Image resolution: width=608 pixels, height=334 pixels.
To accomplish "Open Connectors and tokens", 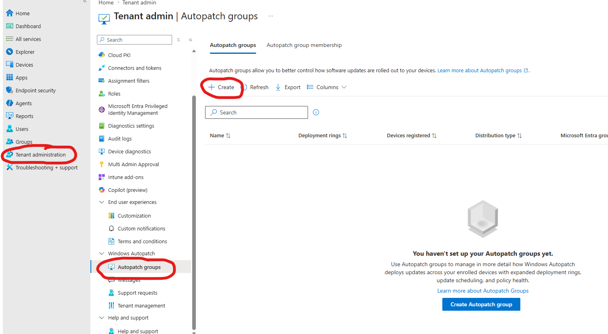I will [134, 68].
